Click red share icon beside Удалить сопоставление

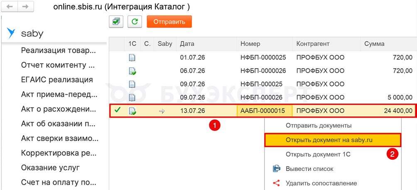[x=277, y=183]
